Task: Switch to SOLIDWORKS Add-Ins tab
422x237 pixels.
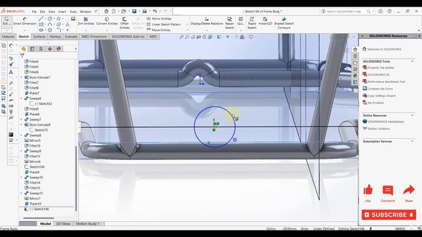Action: click(128, 37)
